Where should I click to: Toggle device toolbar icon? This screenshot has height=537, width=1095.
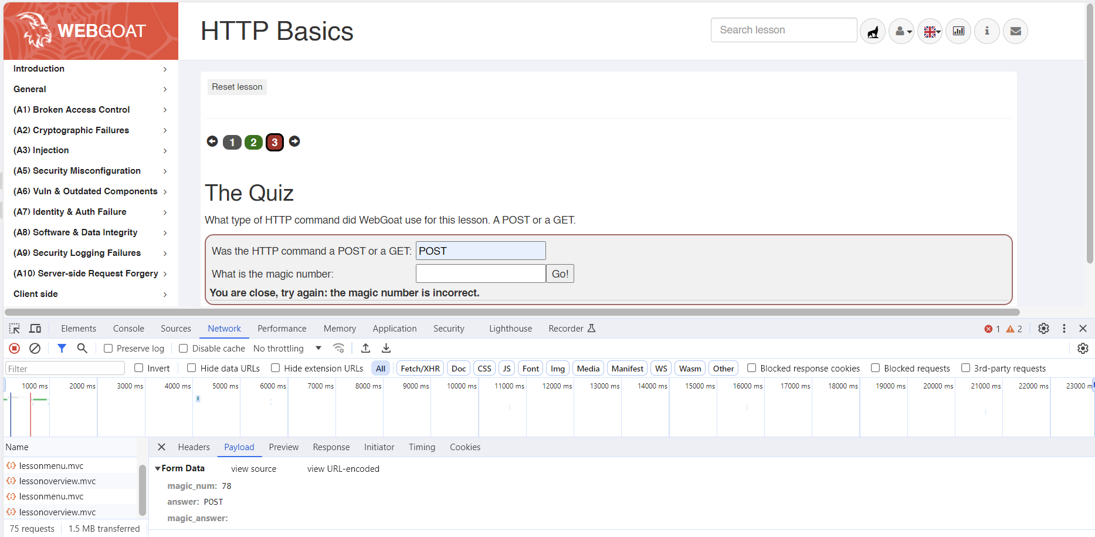pyautogui.click(x=35, y=329)
